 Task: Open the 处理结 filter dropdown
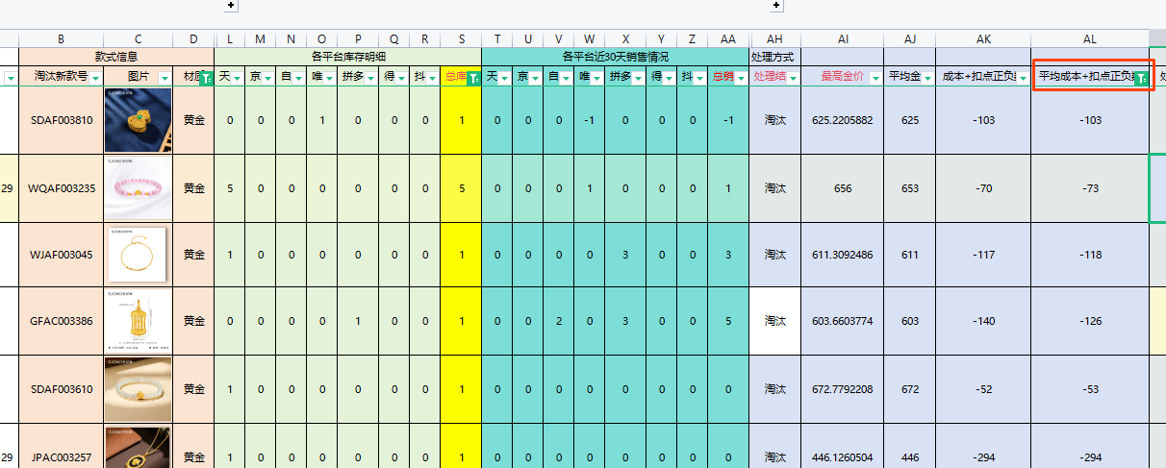point(793,78)
